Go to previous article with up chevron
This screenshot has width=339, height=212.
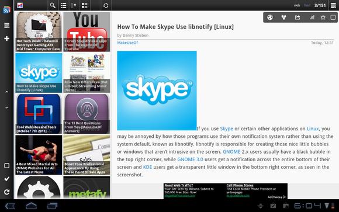(x=6, y=92)
